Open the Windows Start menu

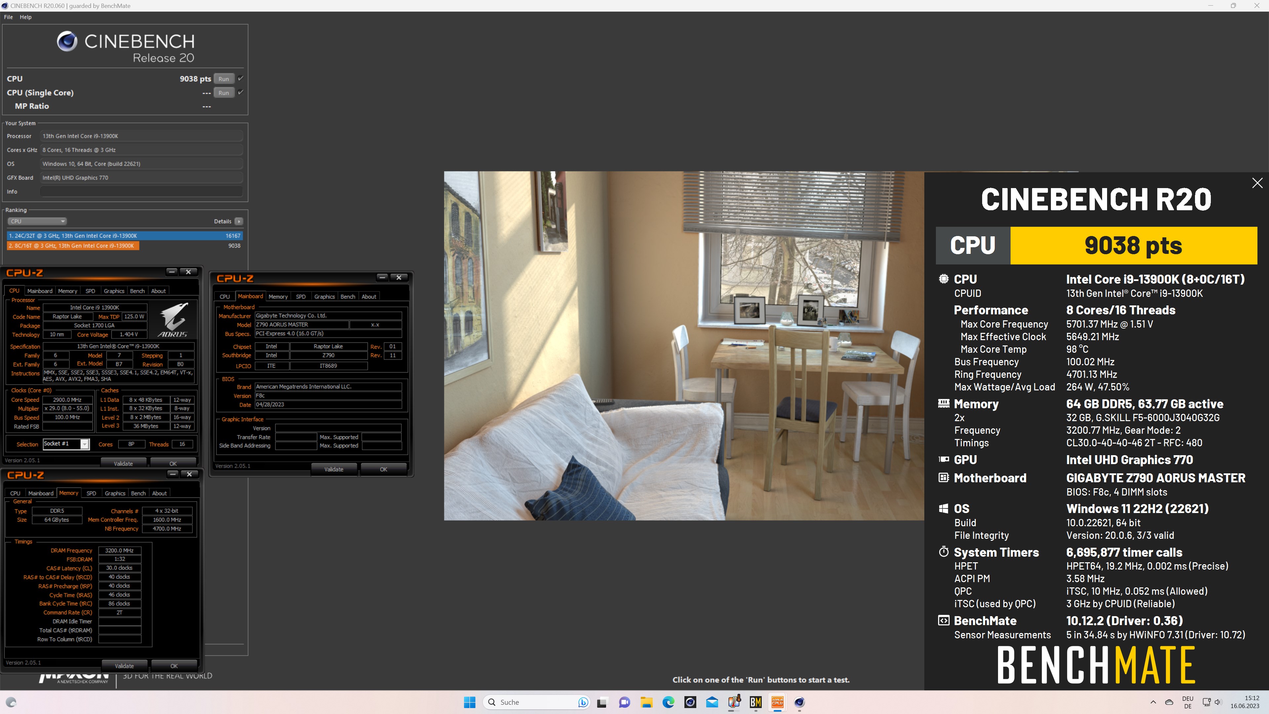(x=470, y=702)
